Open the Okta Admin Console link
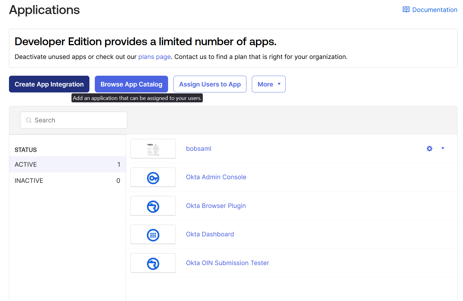 point(216,177)
